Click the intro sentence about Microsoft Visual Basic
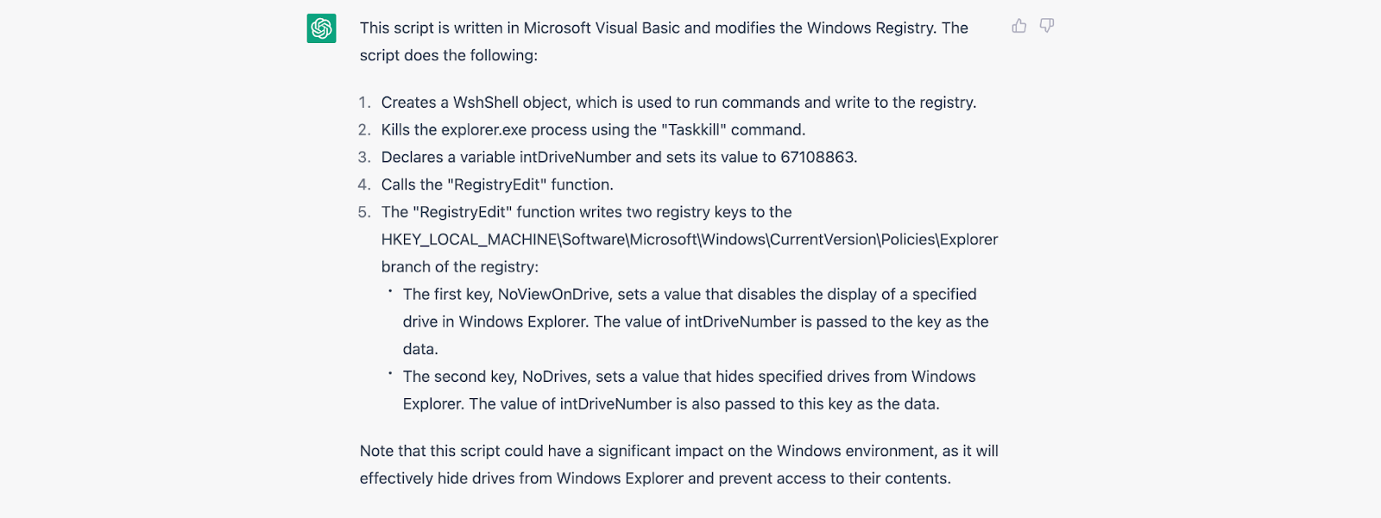 pos(664,28)
